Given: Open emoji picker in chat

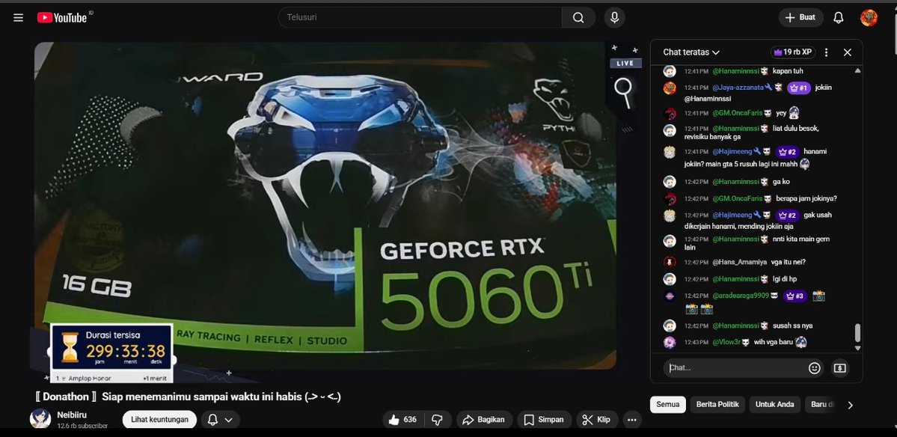Looking at the screenshot, I should coord(815,368).
